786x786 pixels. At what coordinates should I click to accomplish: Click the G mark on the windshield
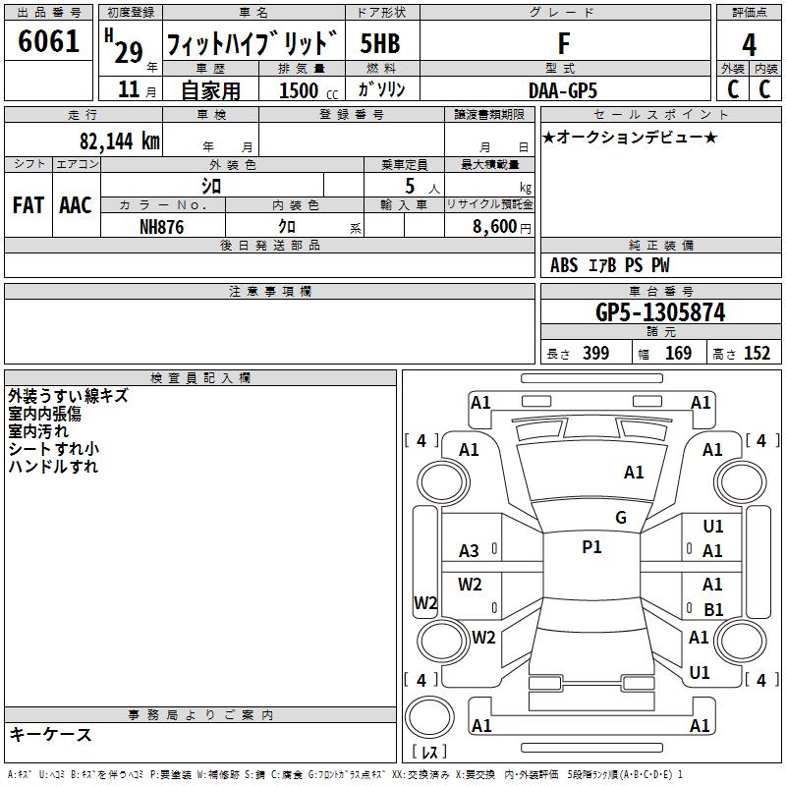[x=621, y=518]
